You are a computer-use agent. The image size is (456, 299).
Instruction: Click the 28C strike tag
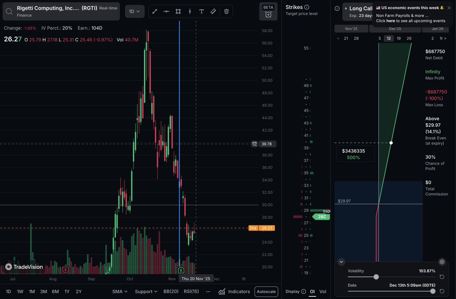pyautogui.click(x=321, y=217)
